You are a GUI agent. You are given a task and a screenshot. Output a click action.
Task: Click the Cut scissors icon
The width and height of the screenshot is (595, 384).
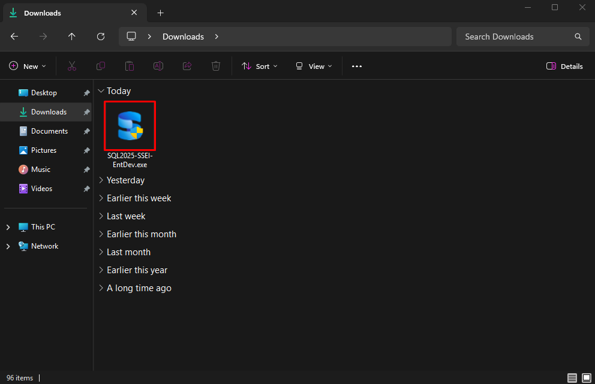(x=72, y=66)
